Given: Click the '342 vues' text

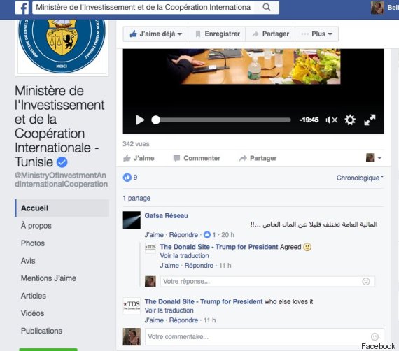Looking at the screenshot, I should point(136,144).
